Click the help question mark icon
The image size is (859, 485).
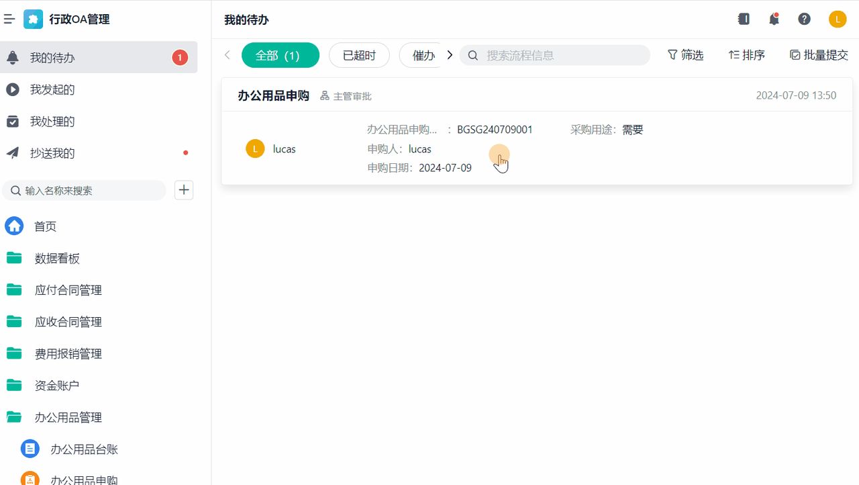pyautogui.click(x=804, y=19)
